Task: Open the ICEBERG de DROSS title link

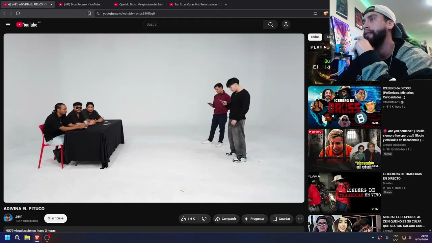Action: click(x=399, y=93)
